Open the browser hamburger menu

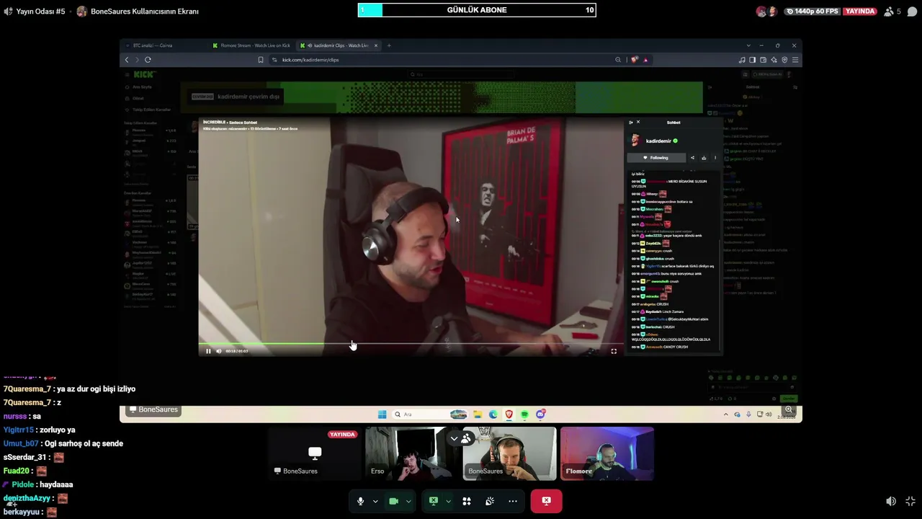click(795, 60)
